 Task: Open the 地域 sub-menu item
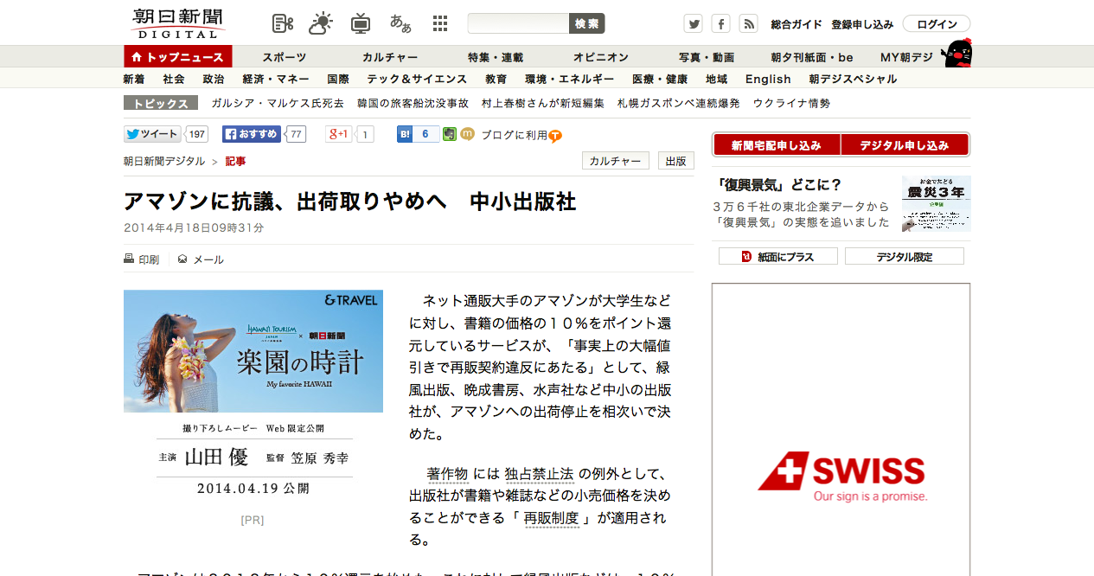pos(717,79)
